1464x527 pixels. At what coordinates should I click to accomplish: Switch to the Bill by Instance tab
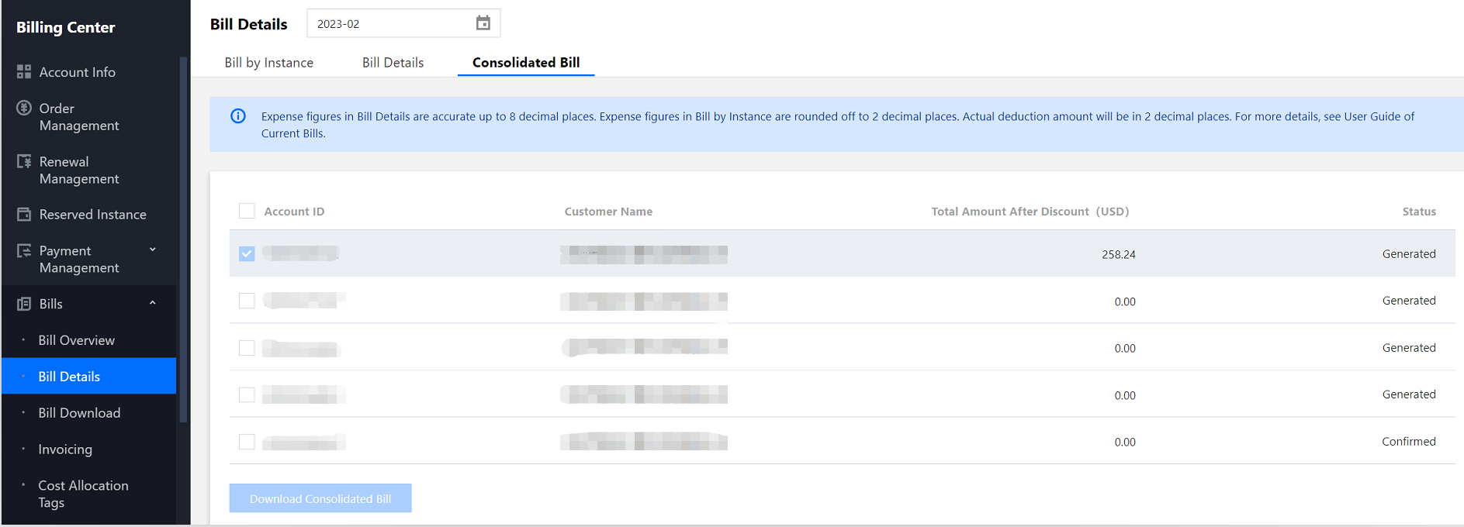tap(269, 63)
